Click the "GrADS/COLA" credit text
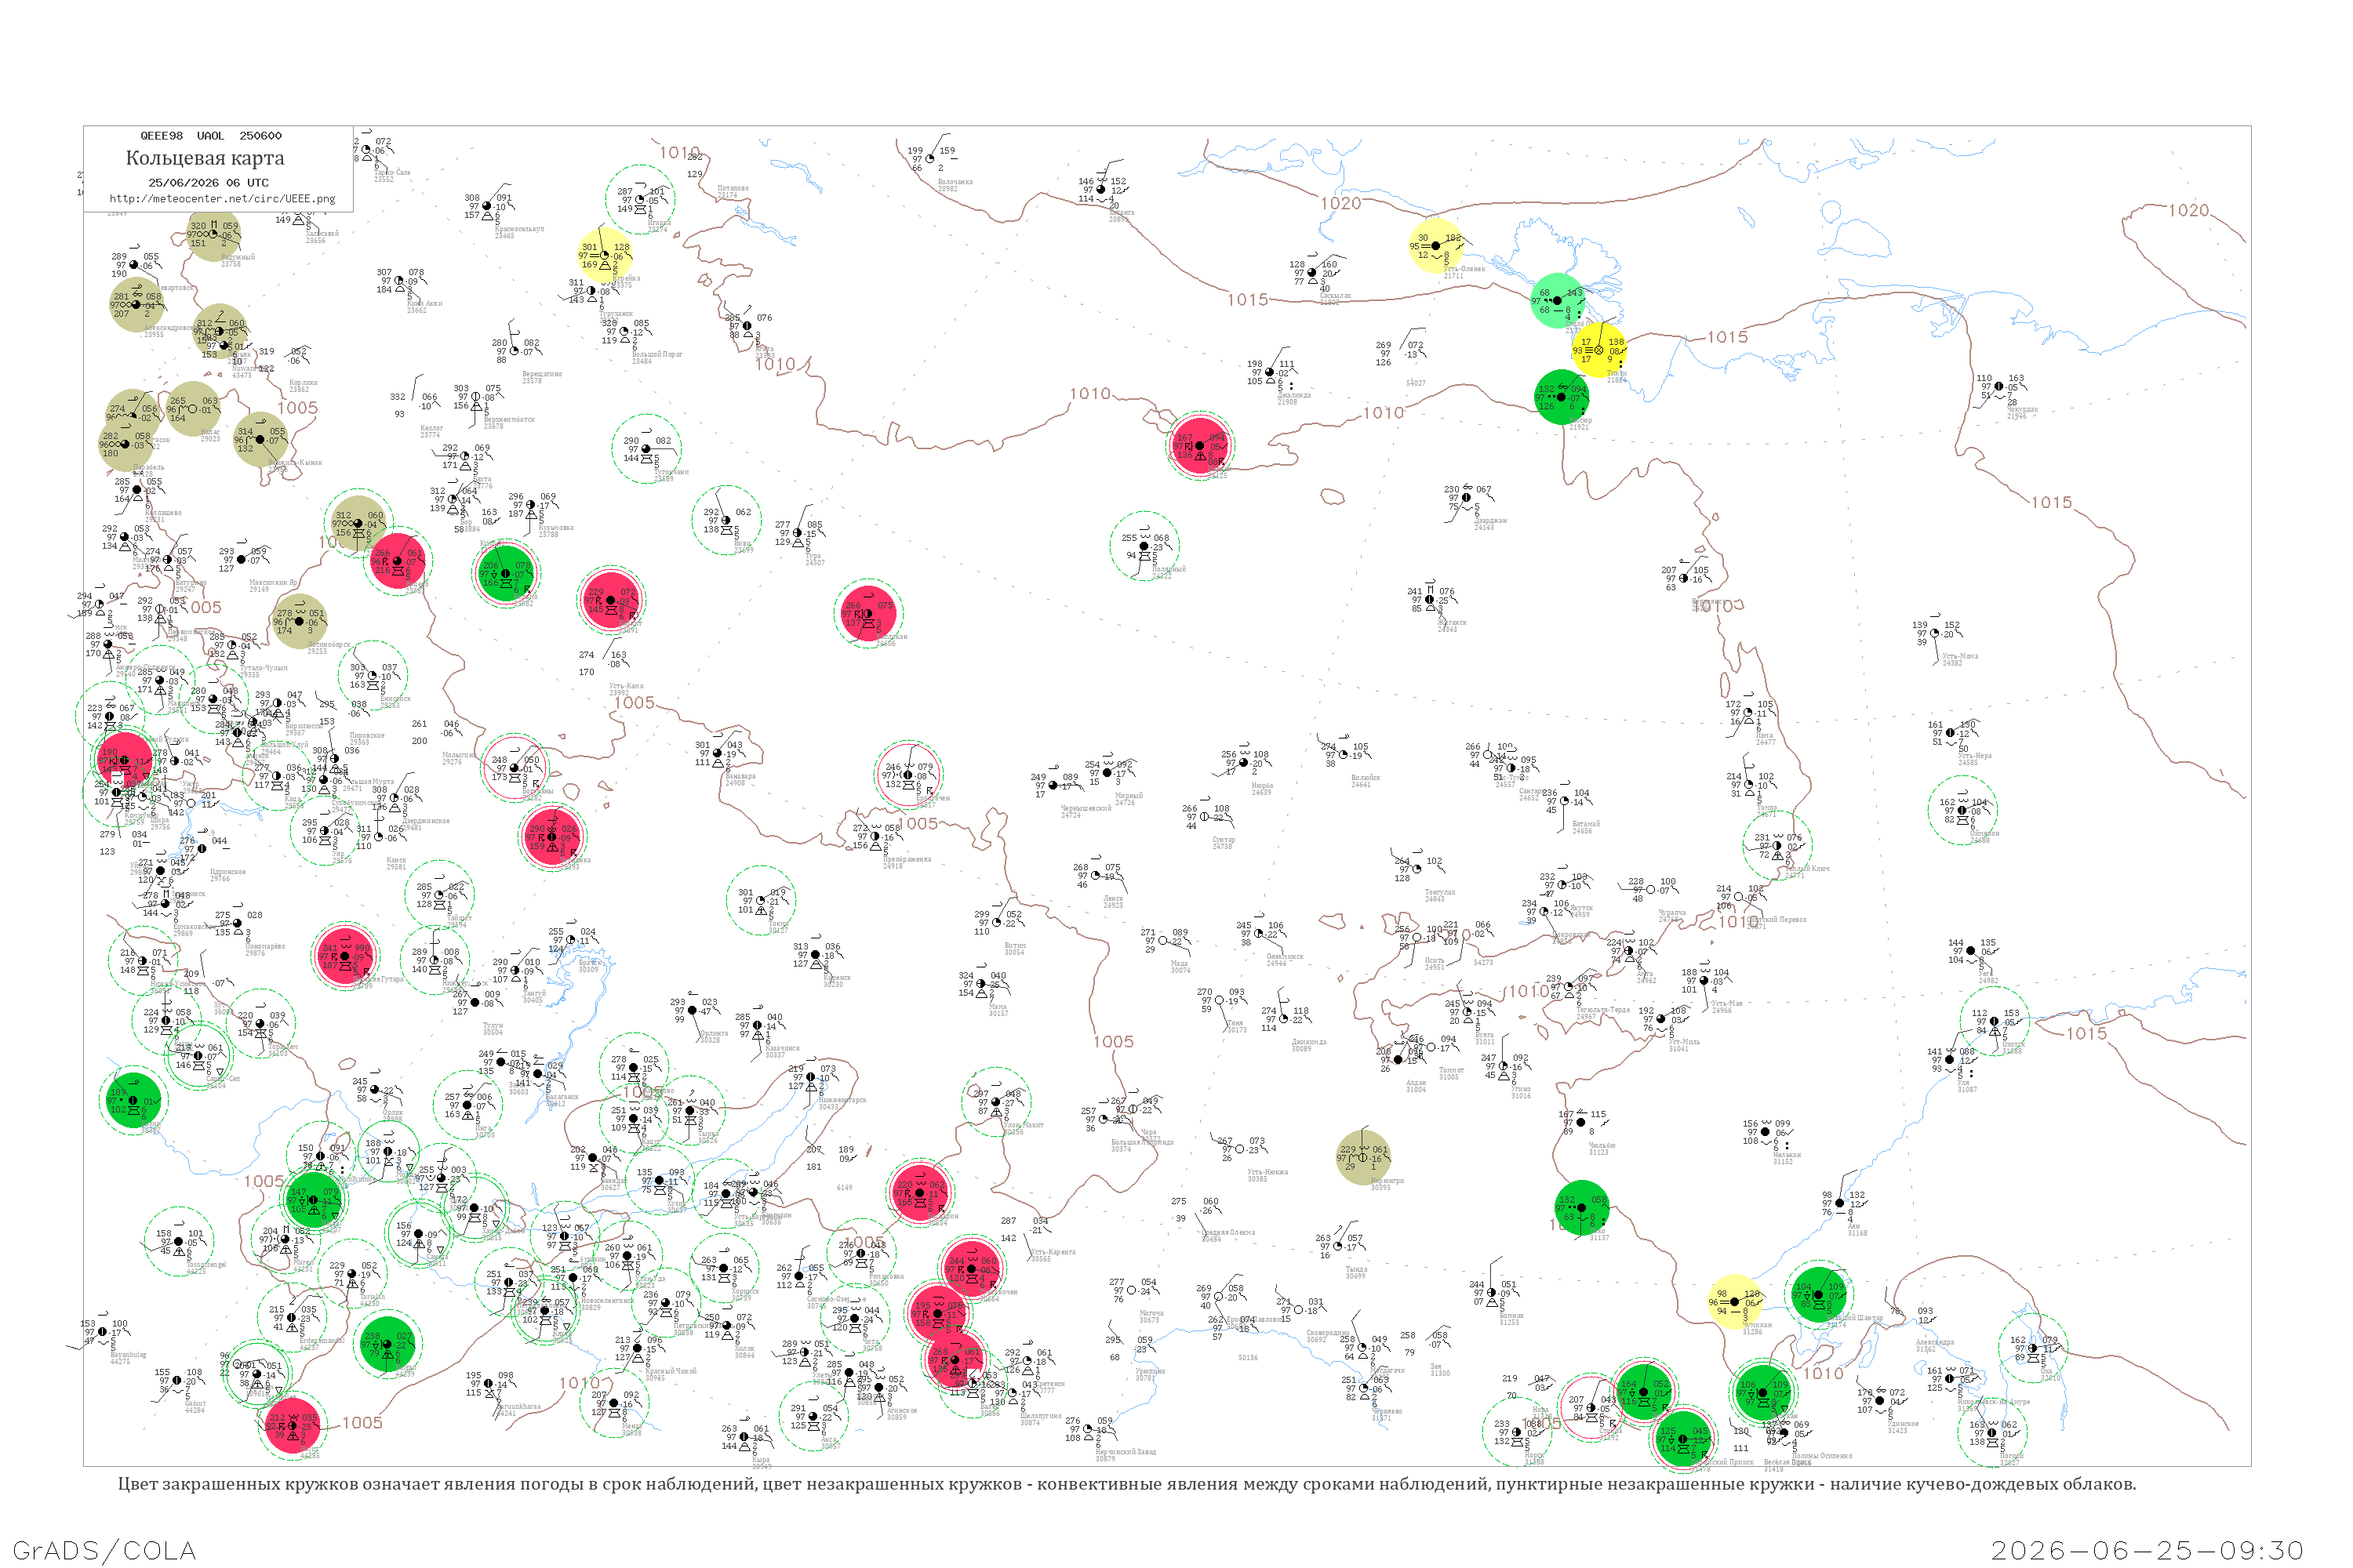The image size is (2353, 1568). click(x=104, y=1551)
